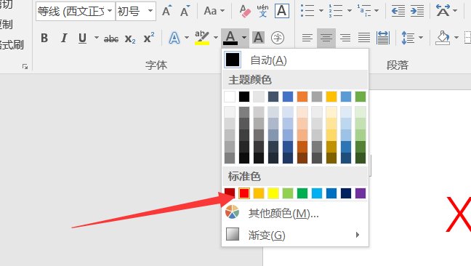This screenshot has width=471, height=266.
Task: Pick orange theme color swatch
Action: pos(302,97)
